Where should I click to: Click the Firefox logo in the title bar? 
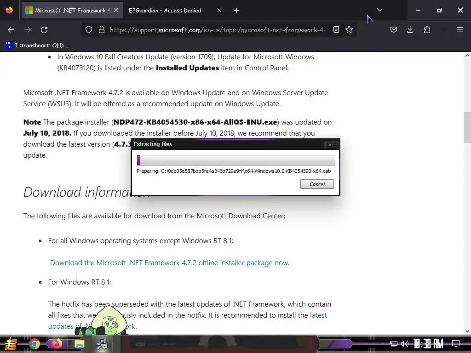coord(9,10)
